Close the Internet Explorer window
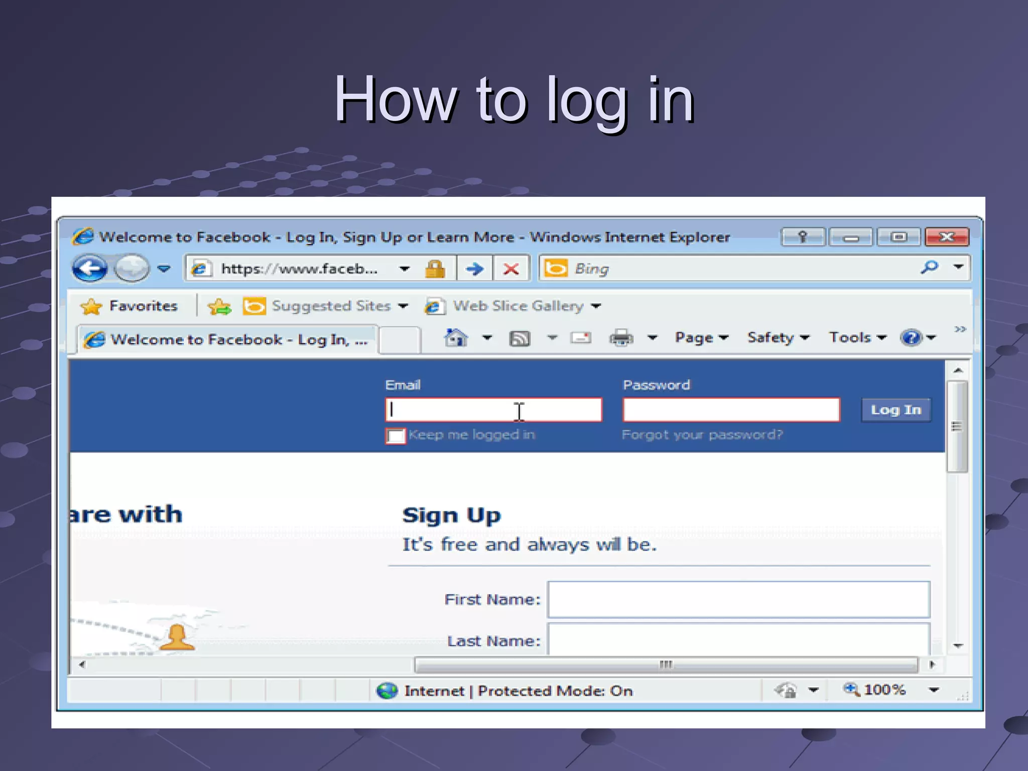The height and width of the screenshot is (771, 1028). [947, 237]
